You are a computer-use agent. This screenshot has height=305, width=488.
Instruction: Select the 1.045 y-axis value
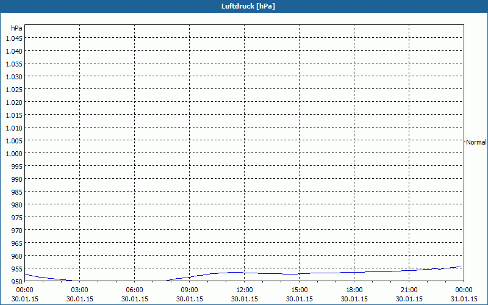point(14,38)
